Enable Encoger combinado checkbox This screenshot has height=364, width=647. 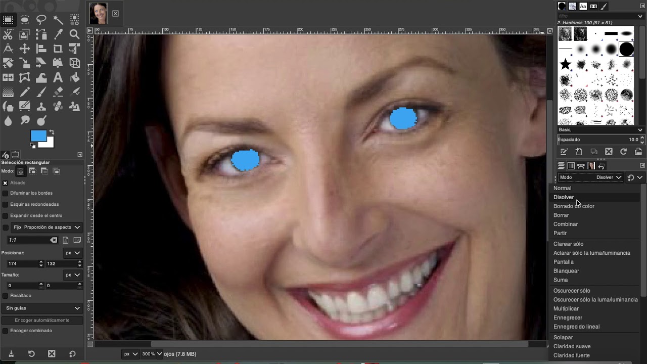click(x=5, y=331)
